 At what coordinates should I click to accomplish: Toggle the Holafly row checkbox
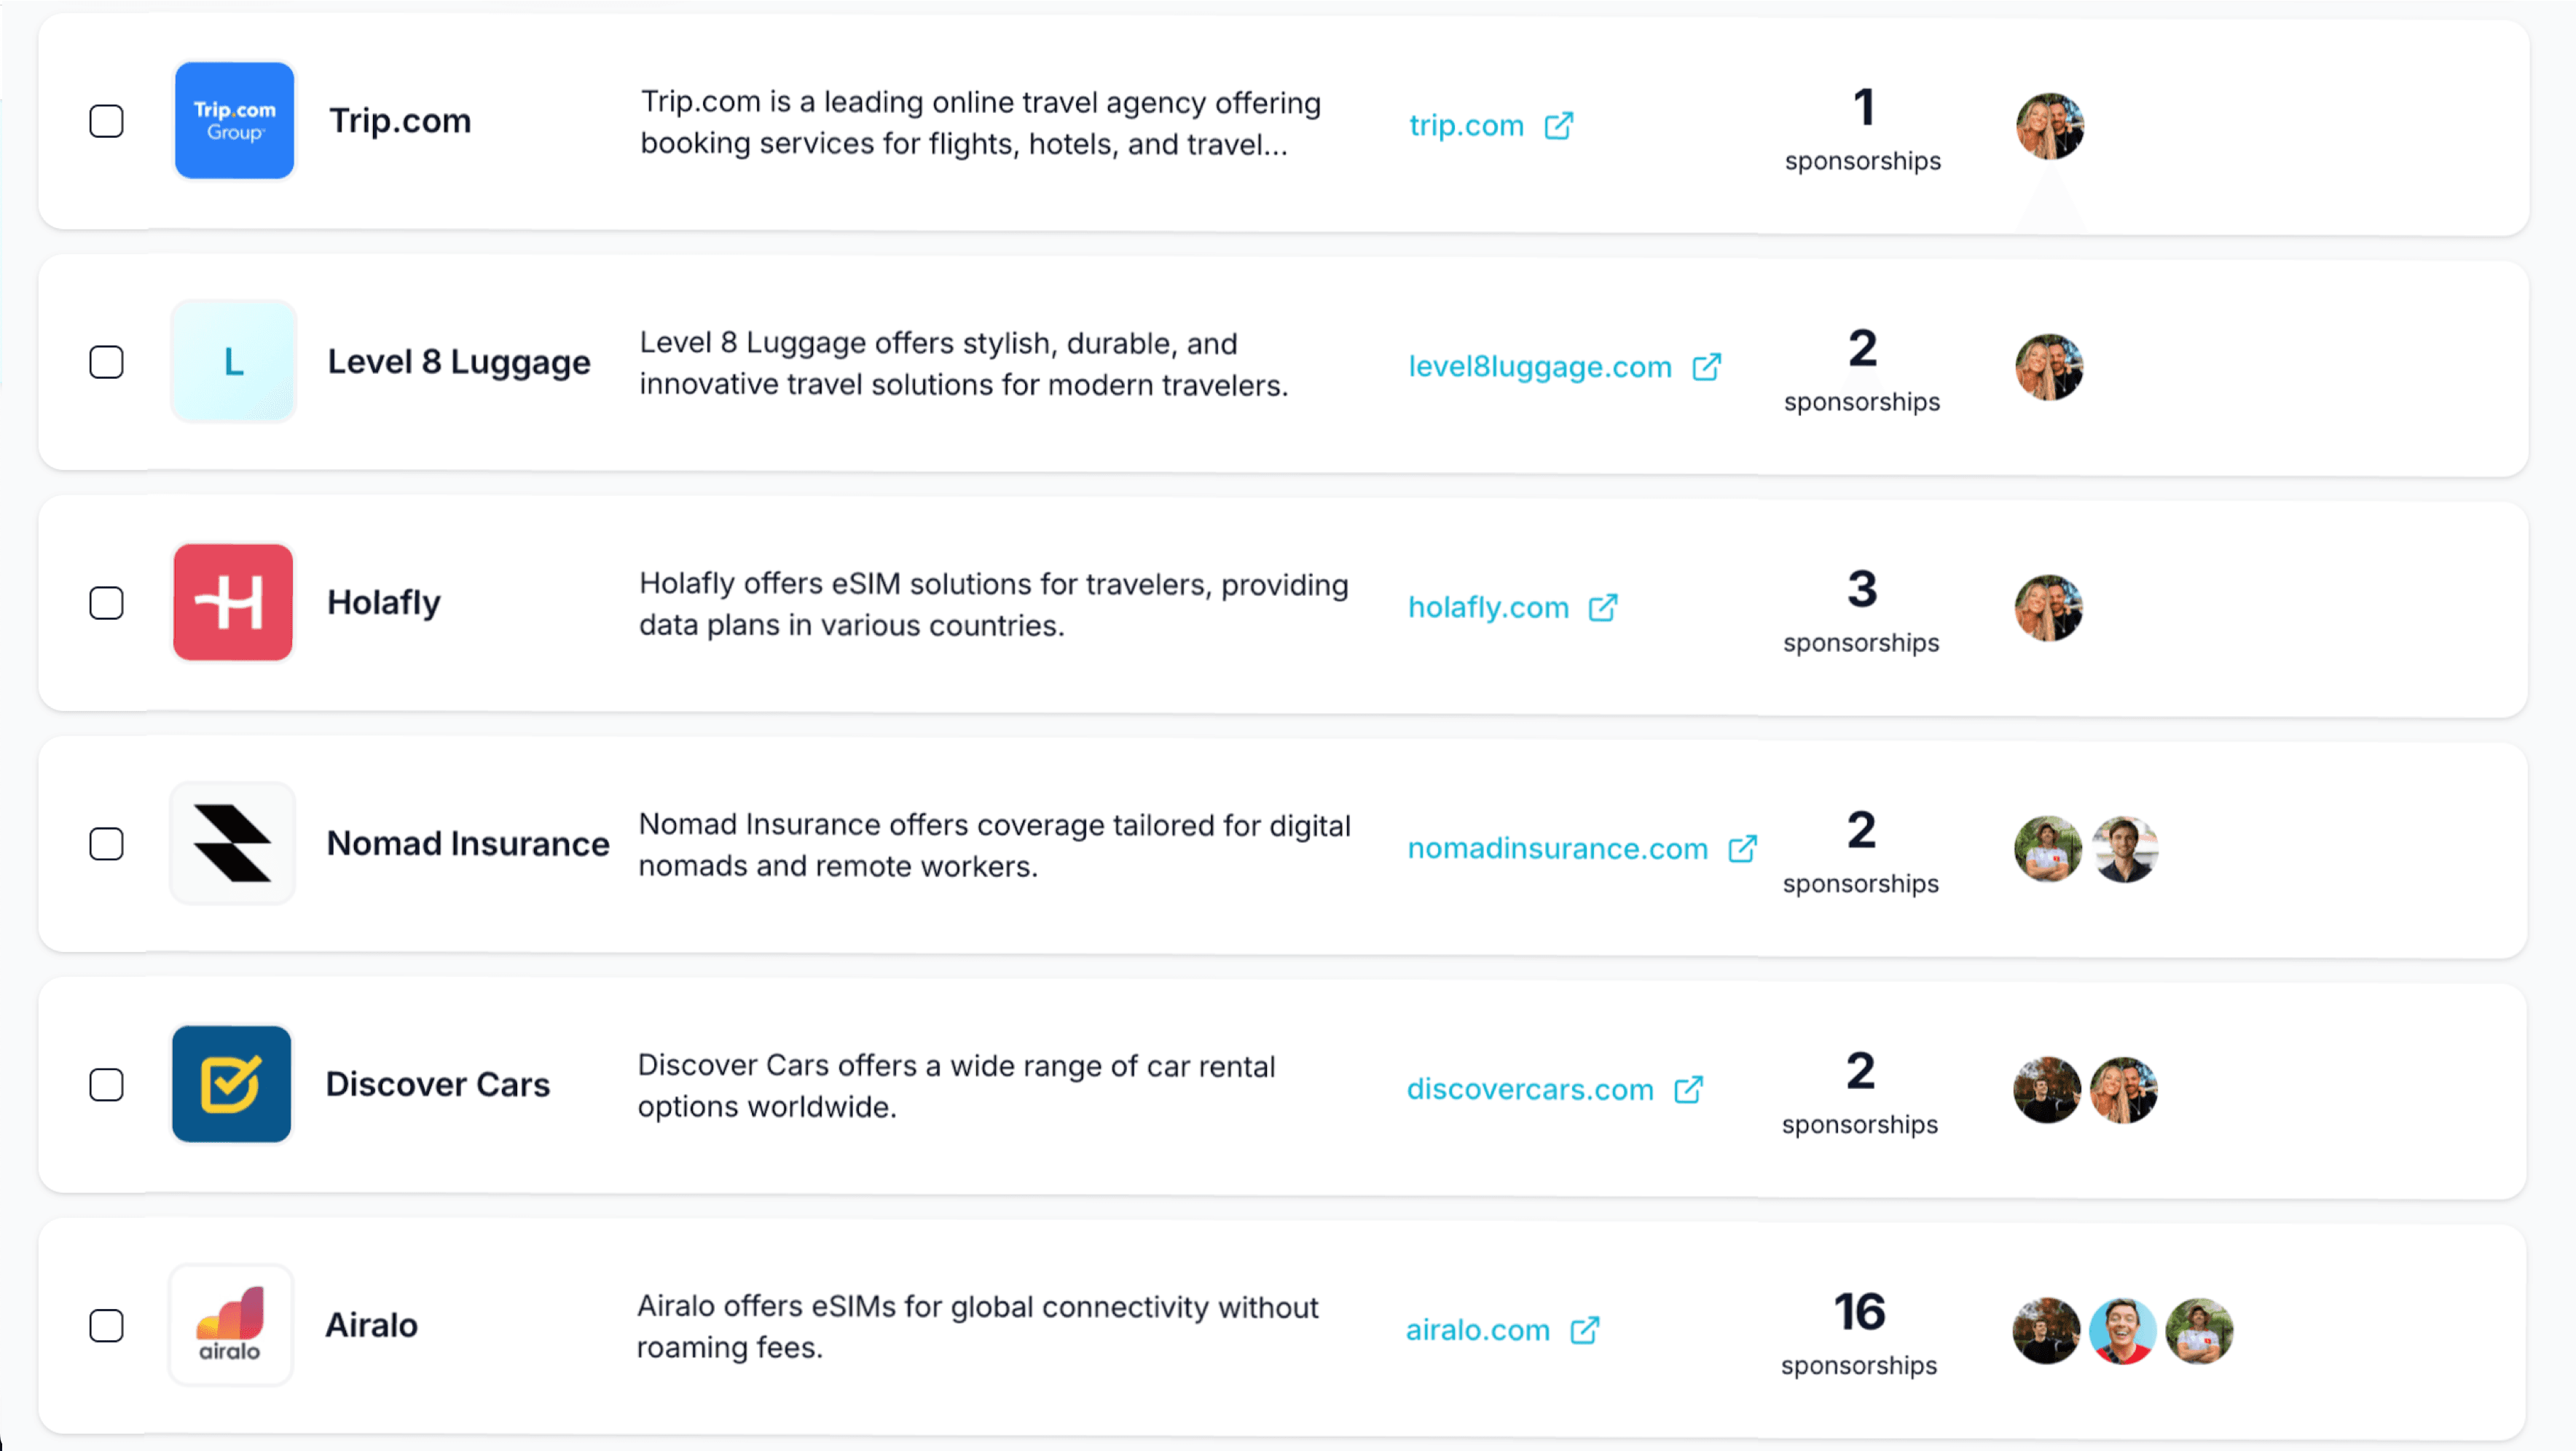[106, 603]
